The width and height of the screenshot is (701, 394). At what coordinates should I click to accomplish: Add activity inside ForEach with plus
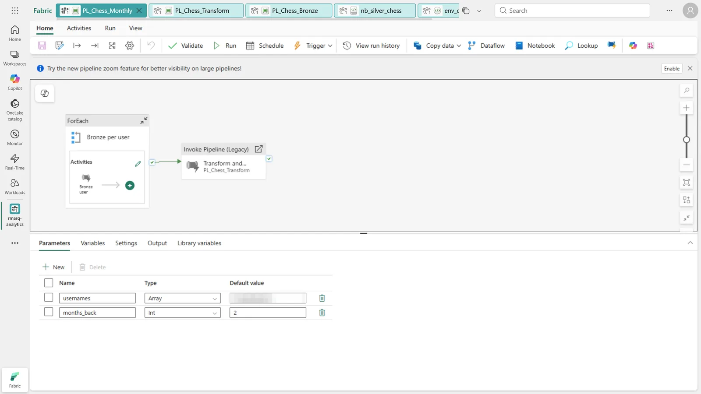(x=130, y=186)
